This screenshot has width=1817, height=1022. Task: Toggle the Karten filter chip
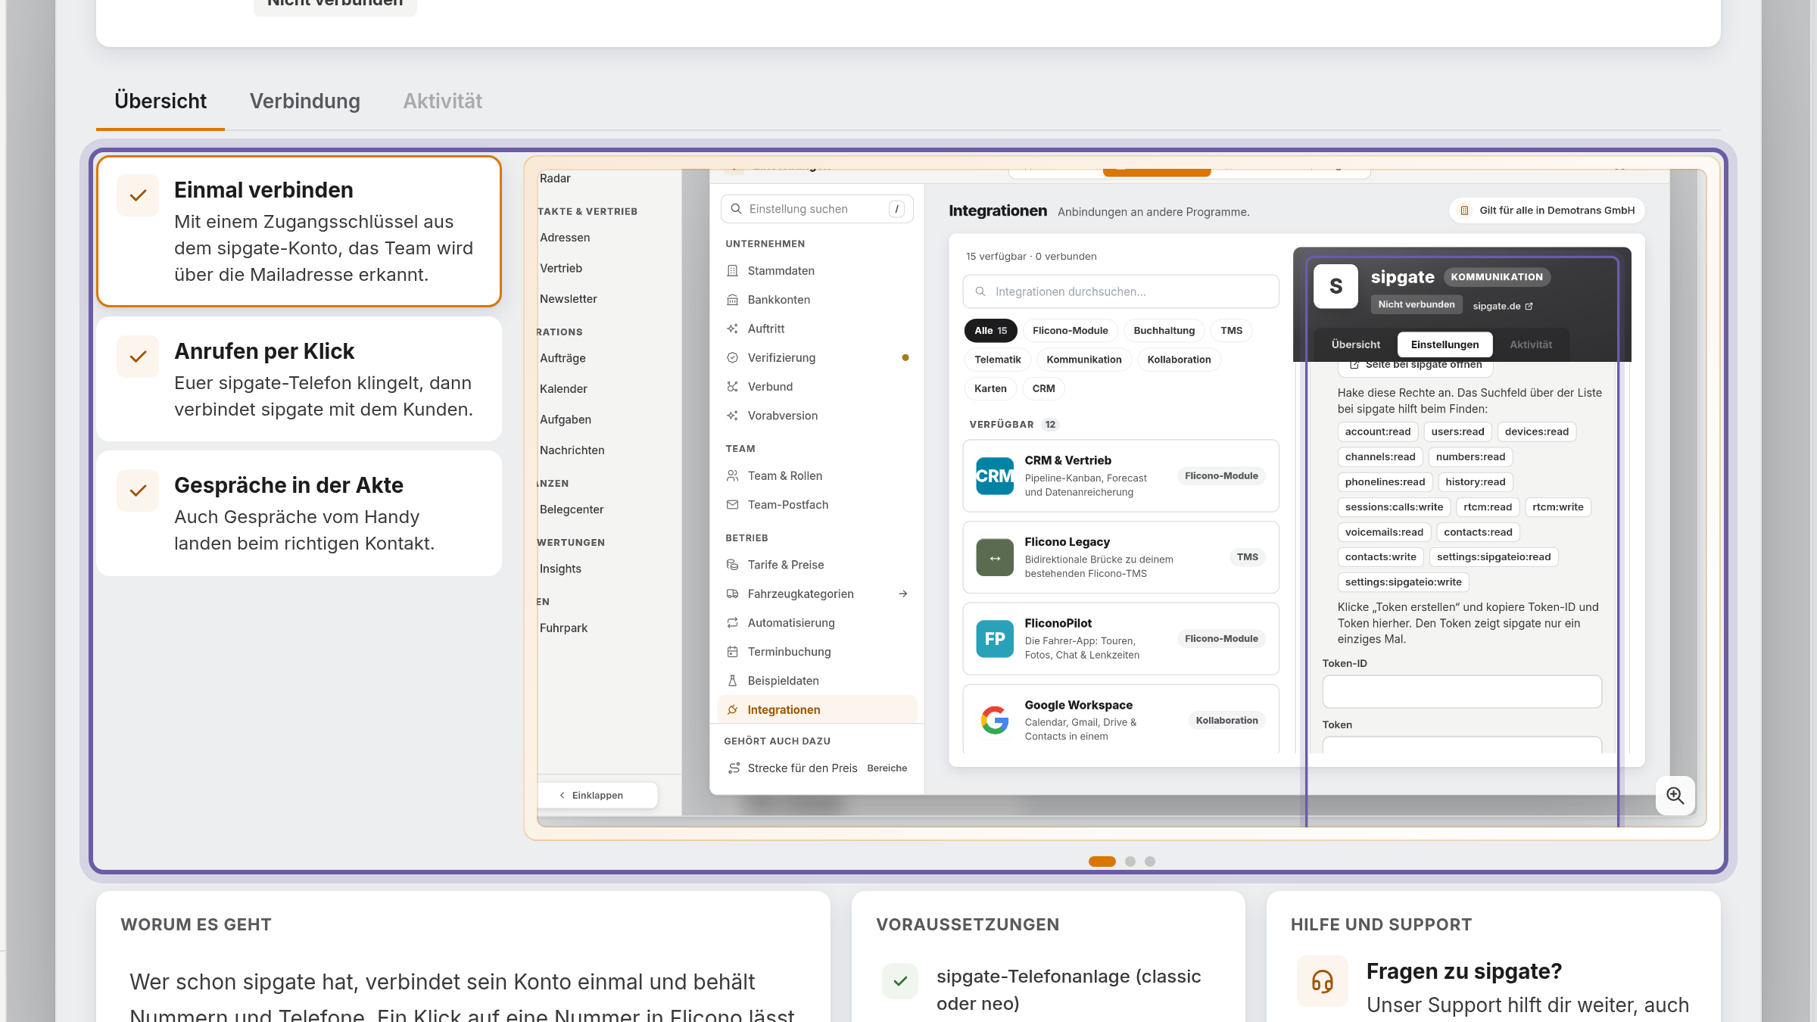point(990,388)
